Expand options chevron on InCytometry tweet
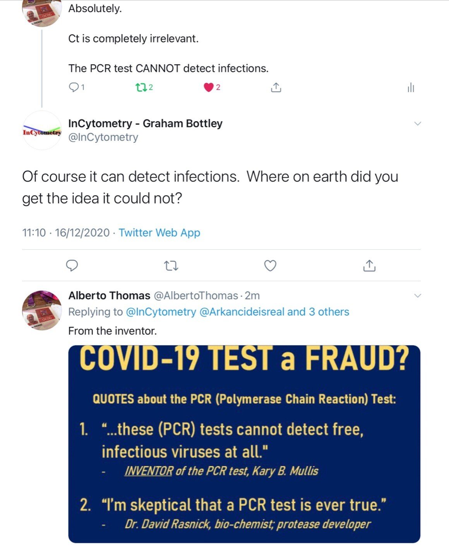The image size is (449, 547). pyautogui.click(x=417, y=124)
